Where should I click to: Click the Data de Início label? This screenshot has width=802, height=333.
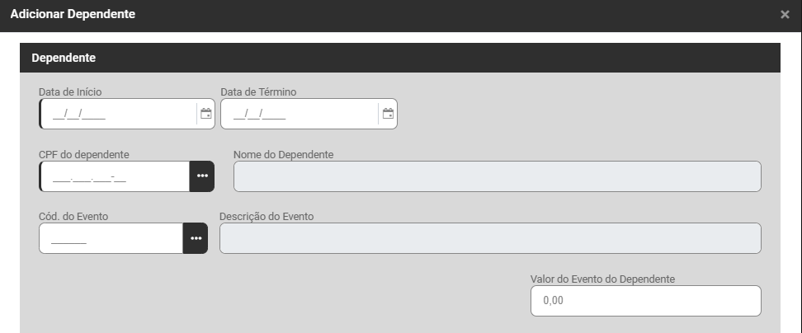70,91
